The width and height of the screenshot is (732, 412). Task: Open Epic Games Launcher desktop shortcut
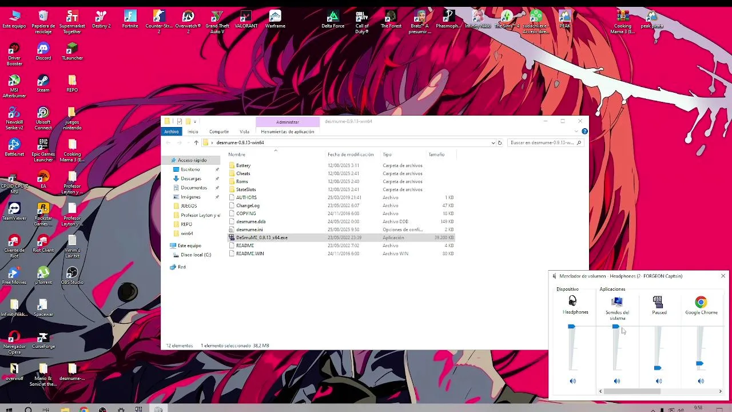43,150
